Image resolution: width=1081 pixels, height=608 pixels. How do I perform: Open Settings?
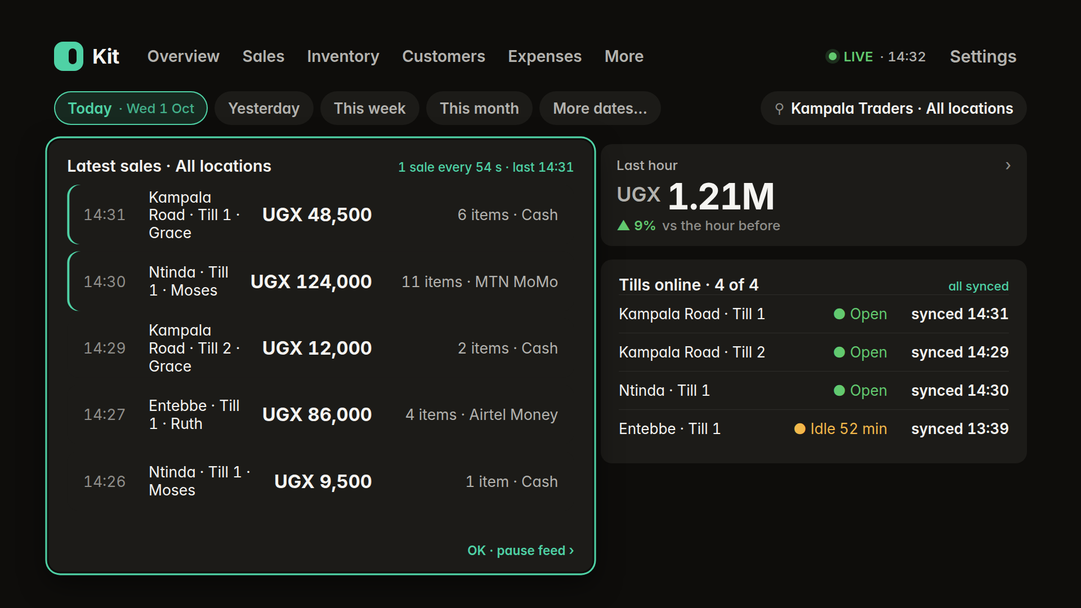[983, 56]
